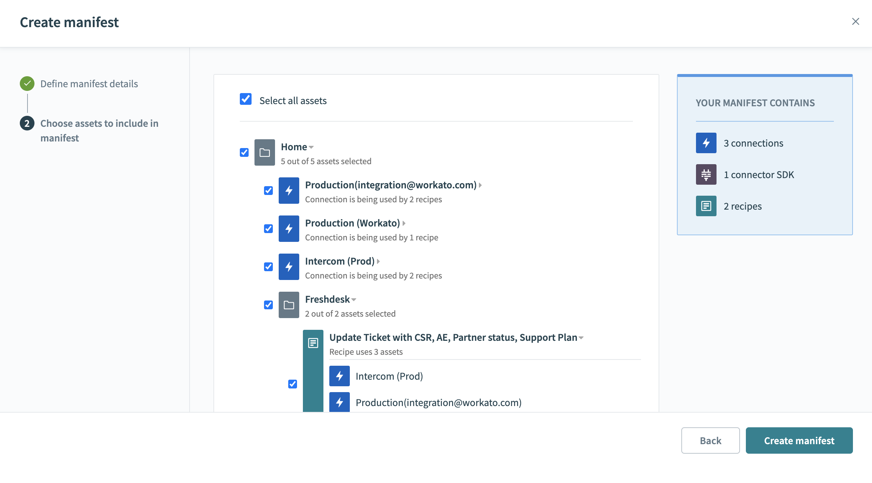Click the Intercom (Prod) connection lightning icon
Viewport: 872px width, 483px height.
289,267
